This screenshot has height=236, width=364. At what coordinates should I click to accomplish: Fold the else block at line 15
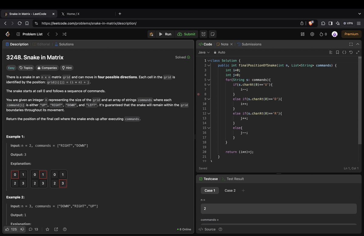(x=208, y=128)
